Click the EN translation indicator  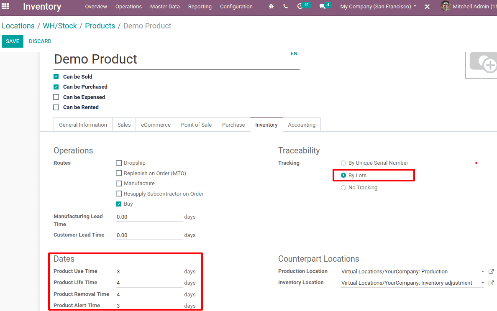[x=294, y=54]
